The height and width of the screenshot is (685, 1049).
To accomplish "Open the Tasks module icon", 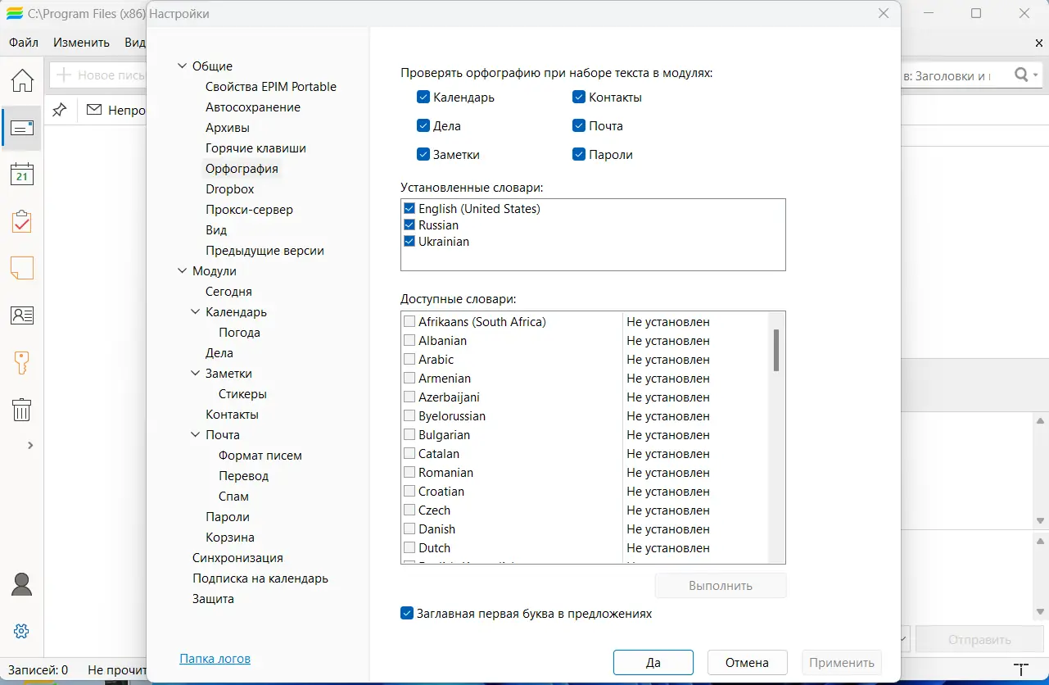I will pyautogui.click(x=22, y=221).
